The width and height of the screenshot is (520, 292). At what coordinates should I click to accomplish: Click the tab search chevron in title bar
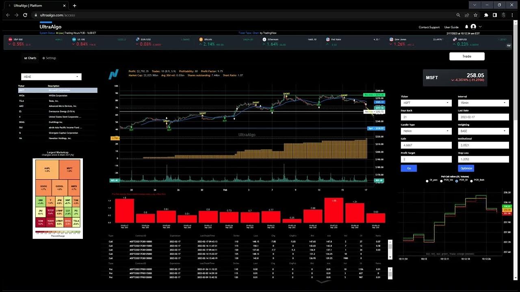click(475, 5)
